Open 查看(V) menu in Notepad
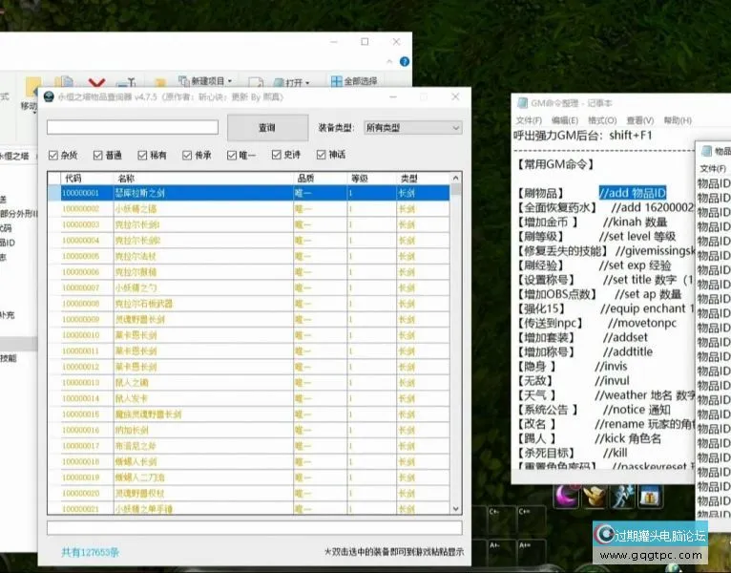Screen dimensions: 731x573 click(640, 120)
